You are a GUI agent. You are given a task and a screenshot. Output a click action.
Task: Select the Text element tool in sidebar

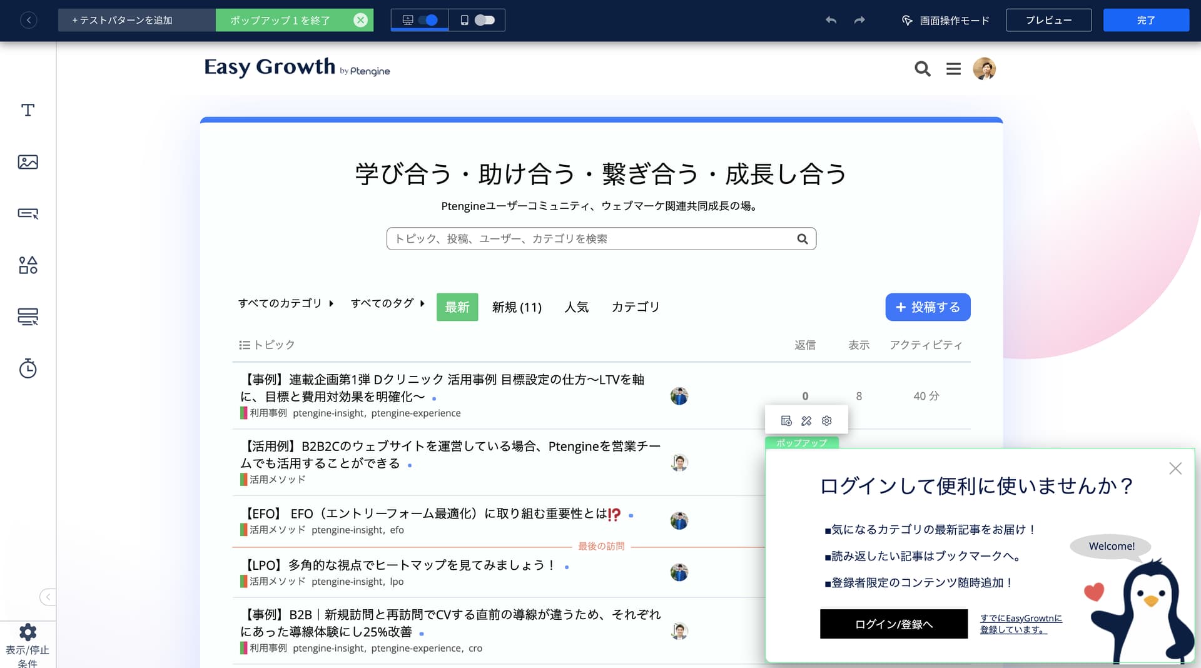pyautogui.click(x=28, y=110)
